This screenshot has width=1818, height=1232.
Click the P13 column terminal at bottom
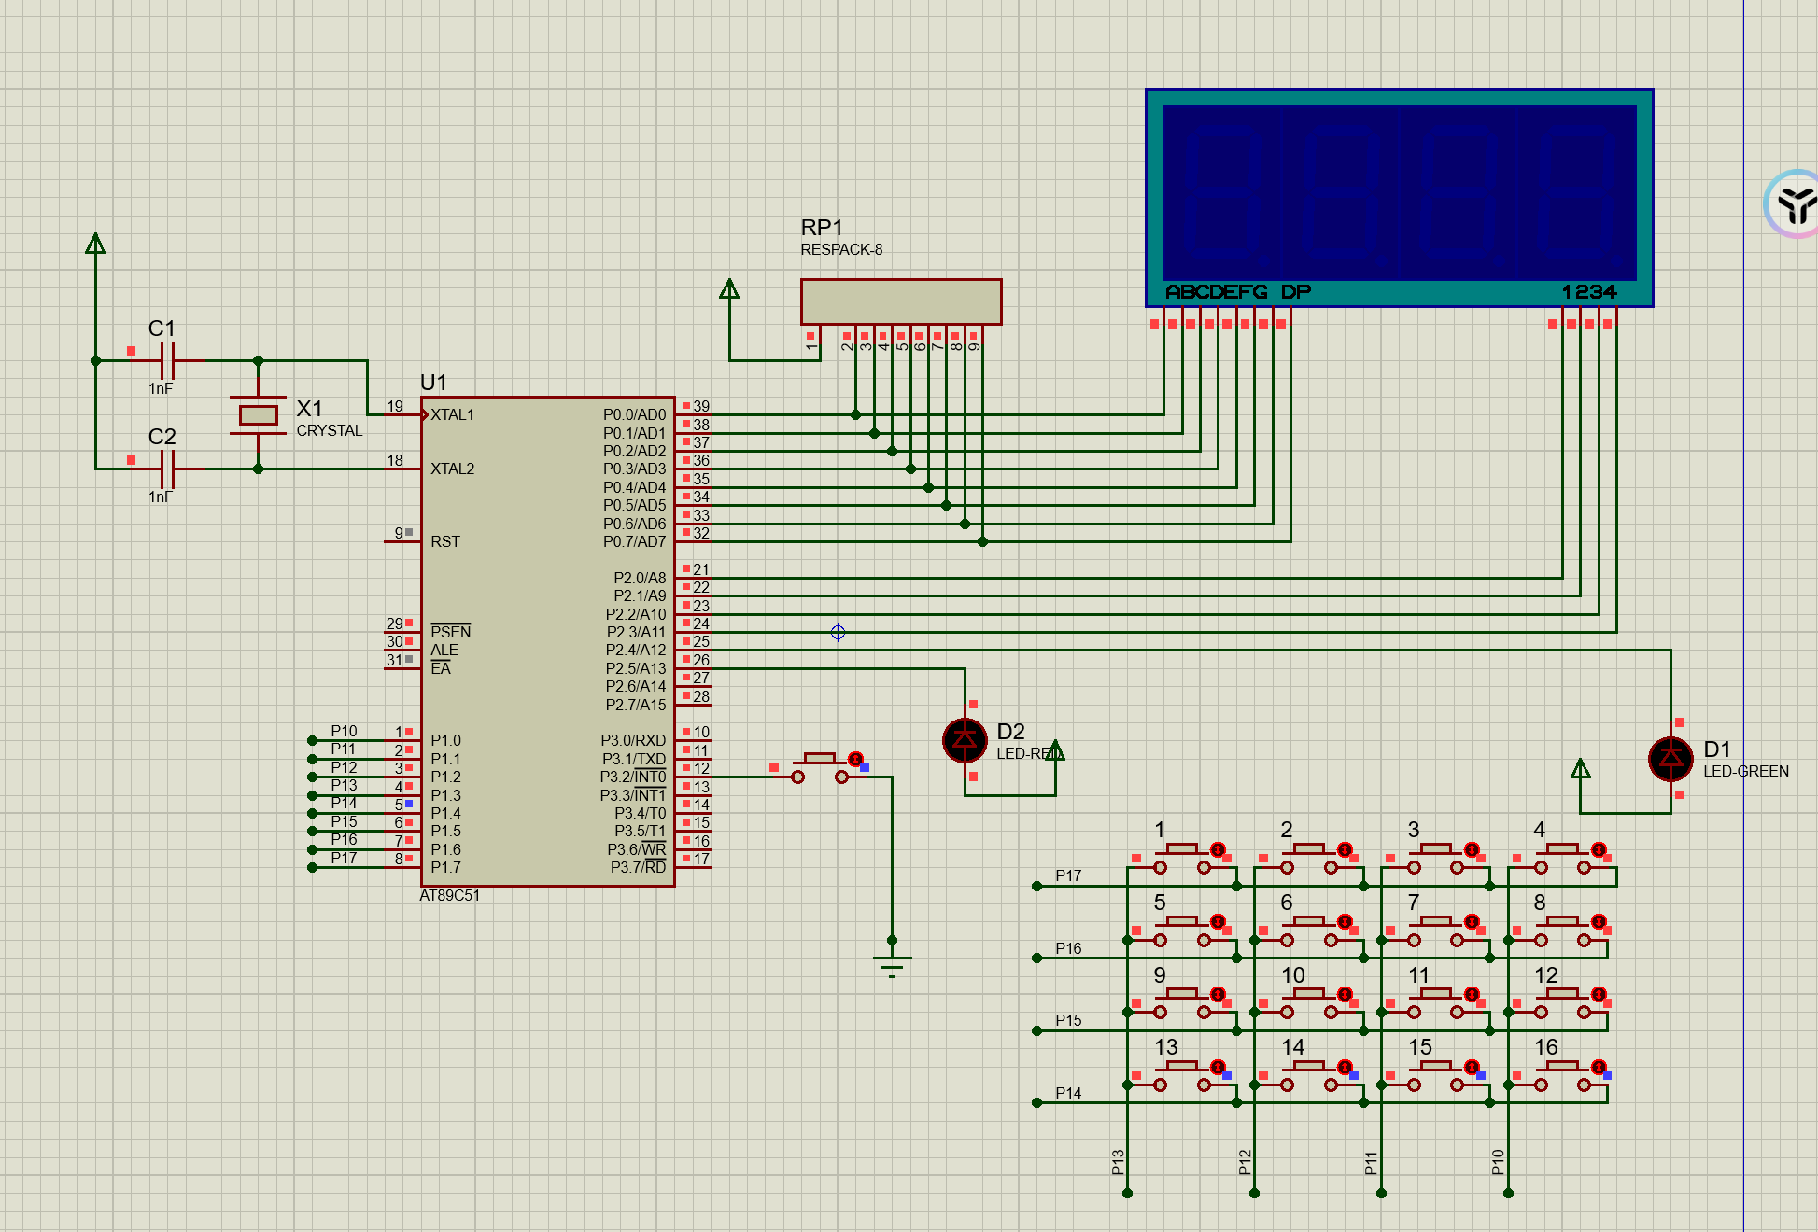tap(1127, 1192)
